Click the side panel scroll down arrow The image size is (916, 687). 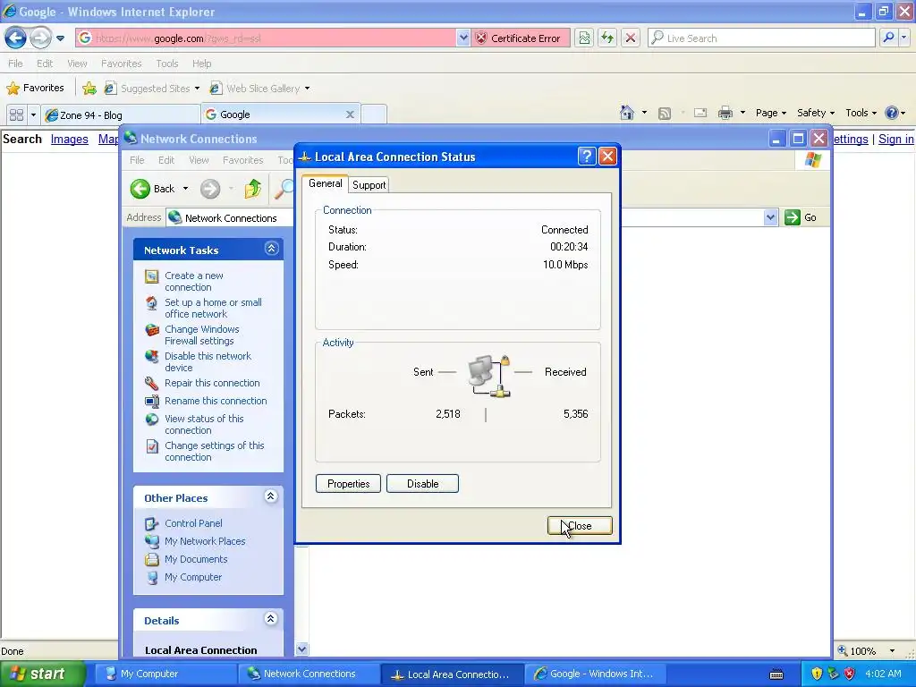click(301, 649)
